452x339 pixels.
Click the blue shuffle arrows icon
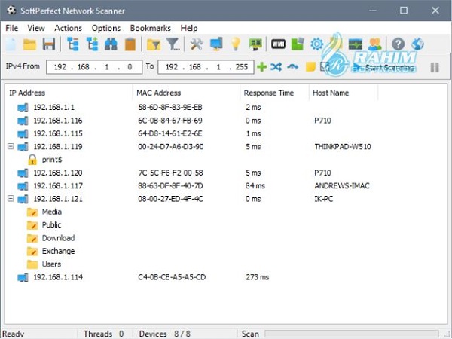point(276,67)
